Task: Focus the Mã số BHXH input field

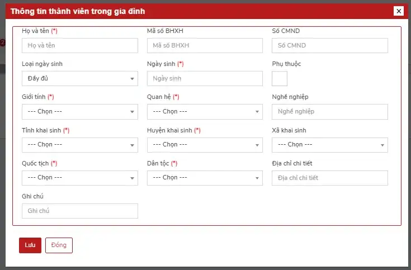Action: 205,46
